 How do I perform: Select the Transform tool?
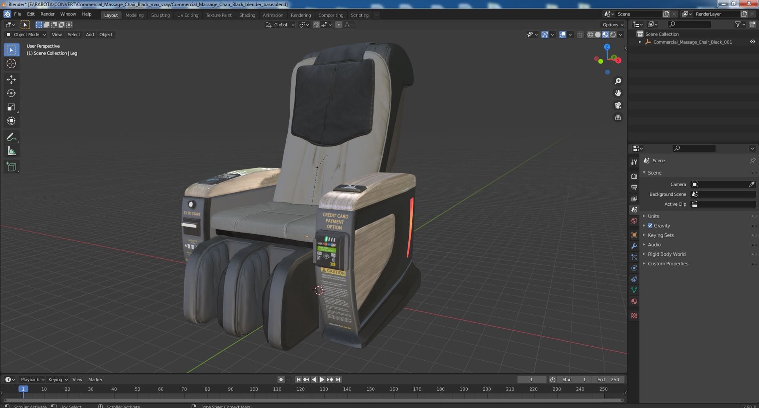(11, 121)
